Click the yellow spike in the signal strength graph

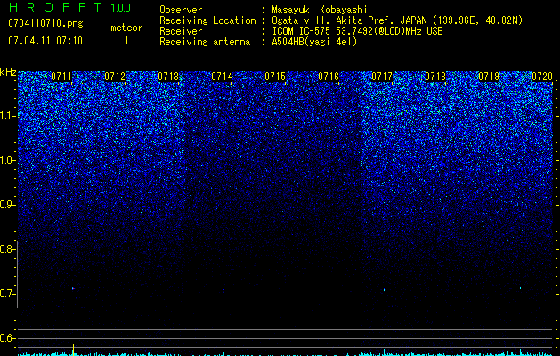click(x=74, y=349)
